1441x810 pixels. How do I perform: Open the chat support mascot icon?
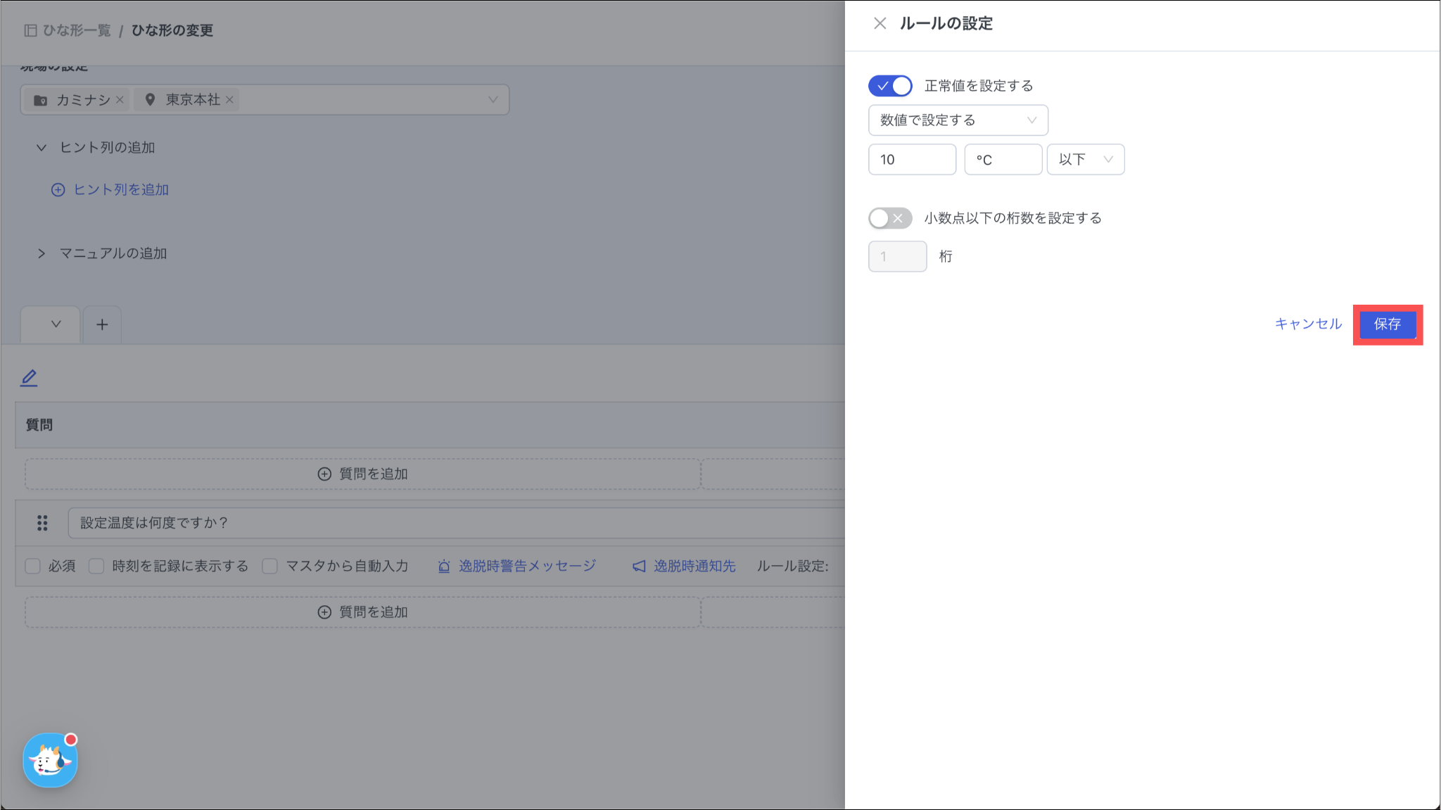click(x=50, y=761)
